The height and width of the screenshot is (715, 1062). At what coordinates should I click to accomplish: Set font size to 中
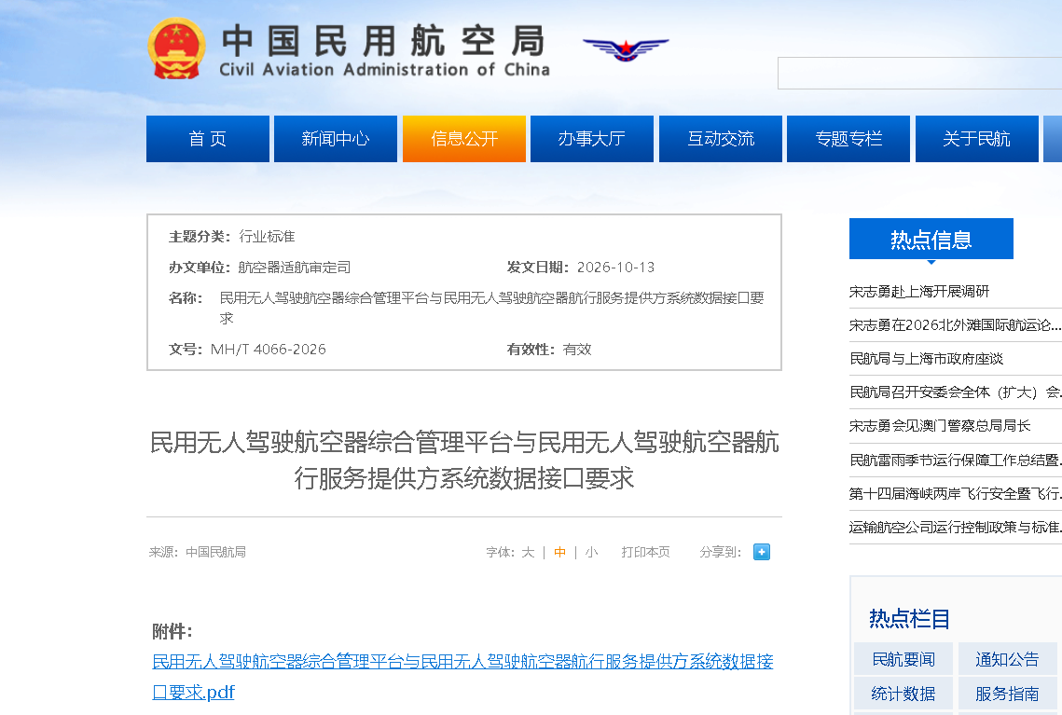559,553
